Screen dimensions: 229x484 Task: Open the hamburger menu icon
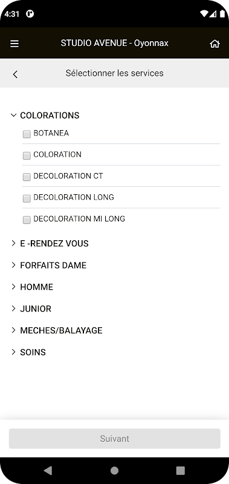coord(15,44)
